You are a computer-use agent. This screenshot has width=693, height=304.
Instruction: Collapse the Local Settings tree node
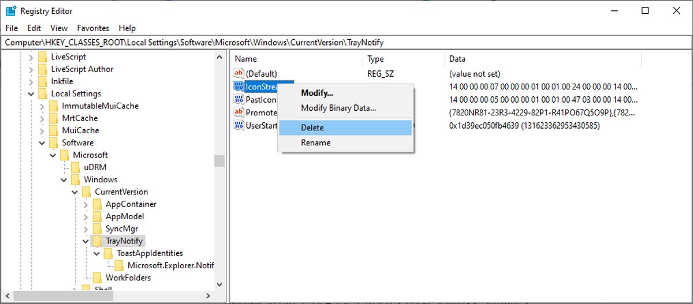tap(31, 94)
